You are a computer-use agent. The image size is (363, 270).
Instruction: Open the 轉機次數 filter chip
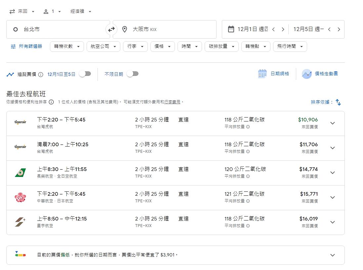67,47
